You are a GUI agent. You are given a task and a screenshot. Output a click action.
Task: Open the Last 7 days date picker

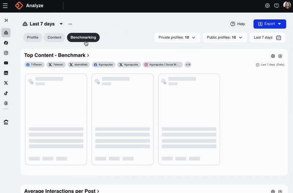(x=267, y=38)
